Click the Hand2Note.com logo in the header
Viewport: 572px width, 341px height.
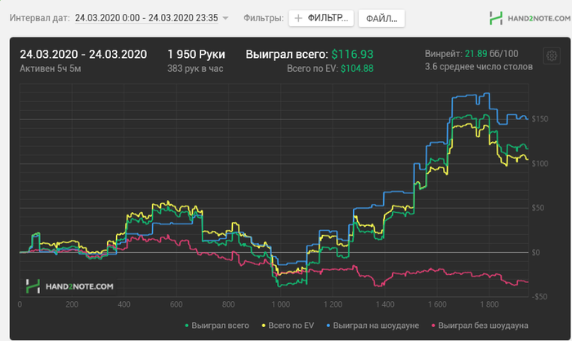(530, 18)
